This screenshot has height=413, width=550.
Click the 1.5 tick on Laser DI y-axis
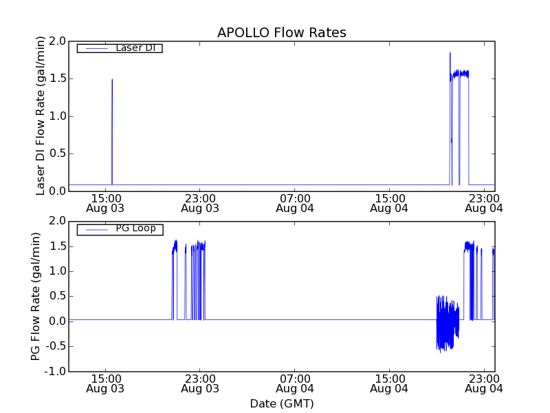(58, 78)
